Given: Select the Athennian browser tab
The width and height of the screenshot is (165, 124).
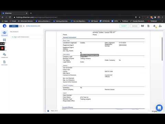Looking at the screenshot, I should pyautogui.click(x=15, y=13).
